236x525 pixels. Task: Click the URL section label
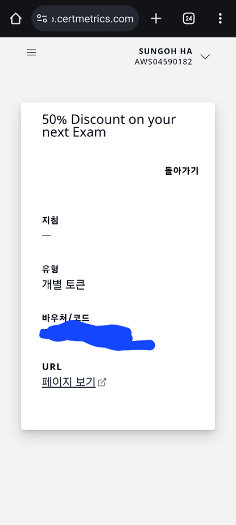pyautogui.click(x=52, y=367)
